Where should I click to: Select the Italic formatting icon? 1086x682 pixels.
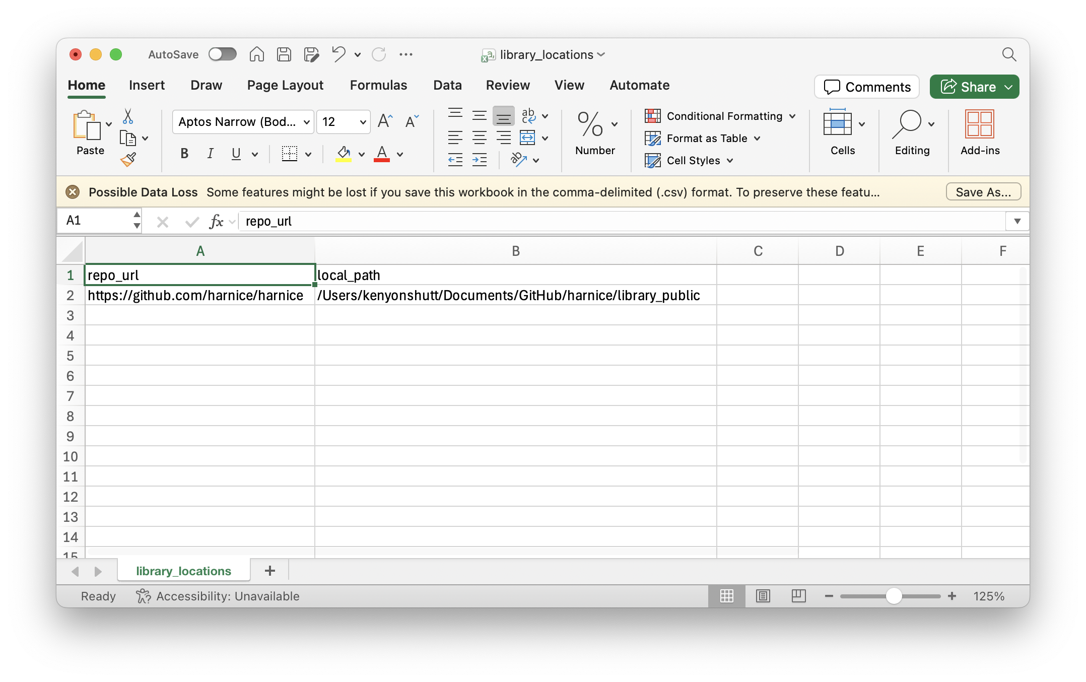click(x=210, y=154)
